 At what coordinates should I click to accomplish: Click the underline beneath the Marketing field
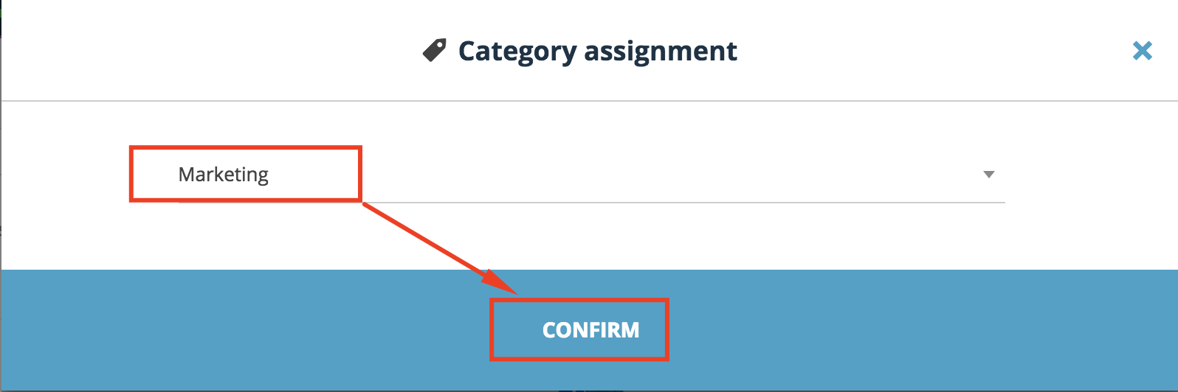point(591,202)
